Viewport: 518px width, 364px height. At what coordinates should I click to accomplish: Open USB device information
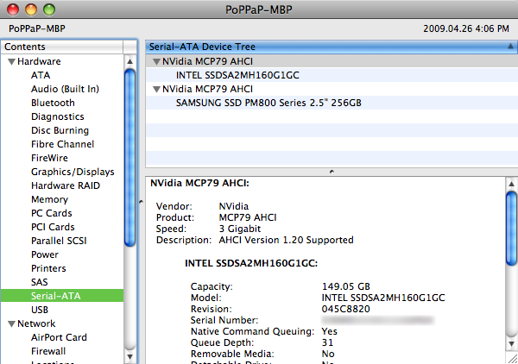40,310
